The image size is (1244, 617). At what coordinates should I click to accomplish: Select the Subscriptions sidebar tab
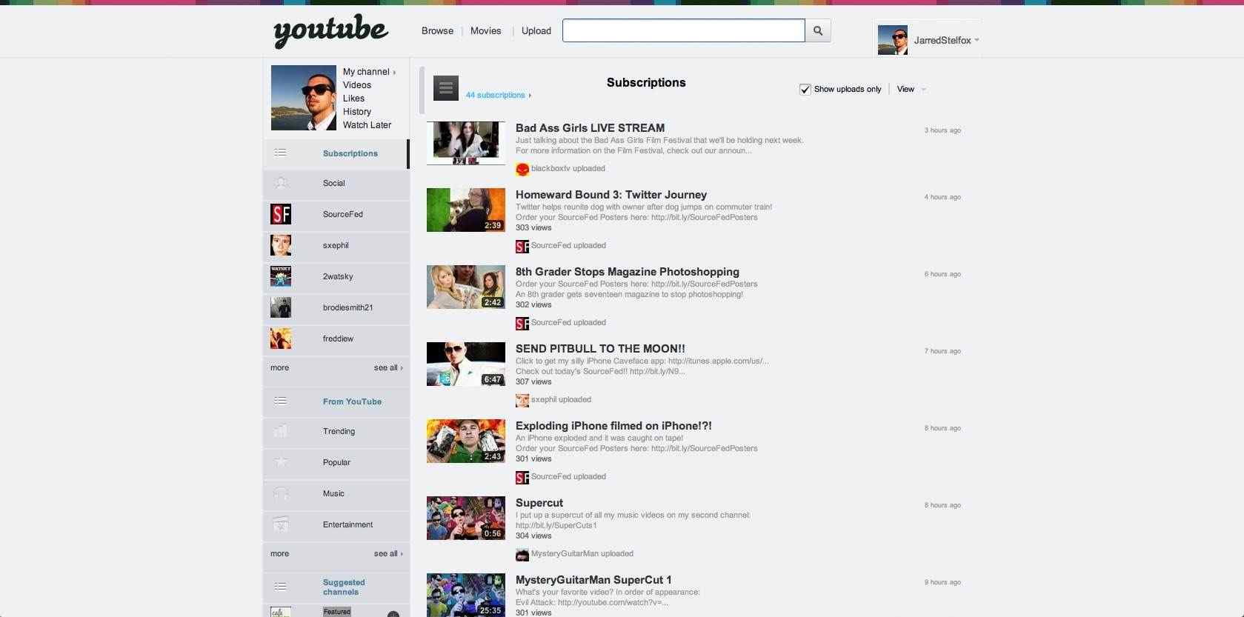point(336,153)
